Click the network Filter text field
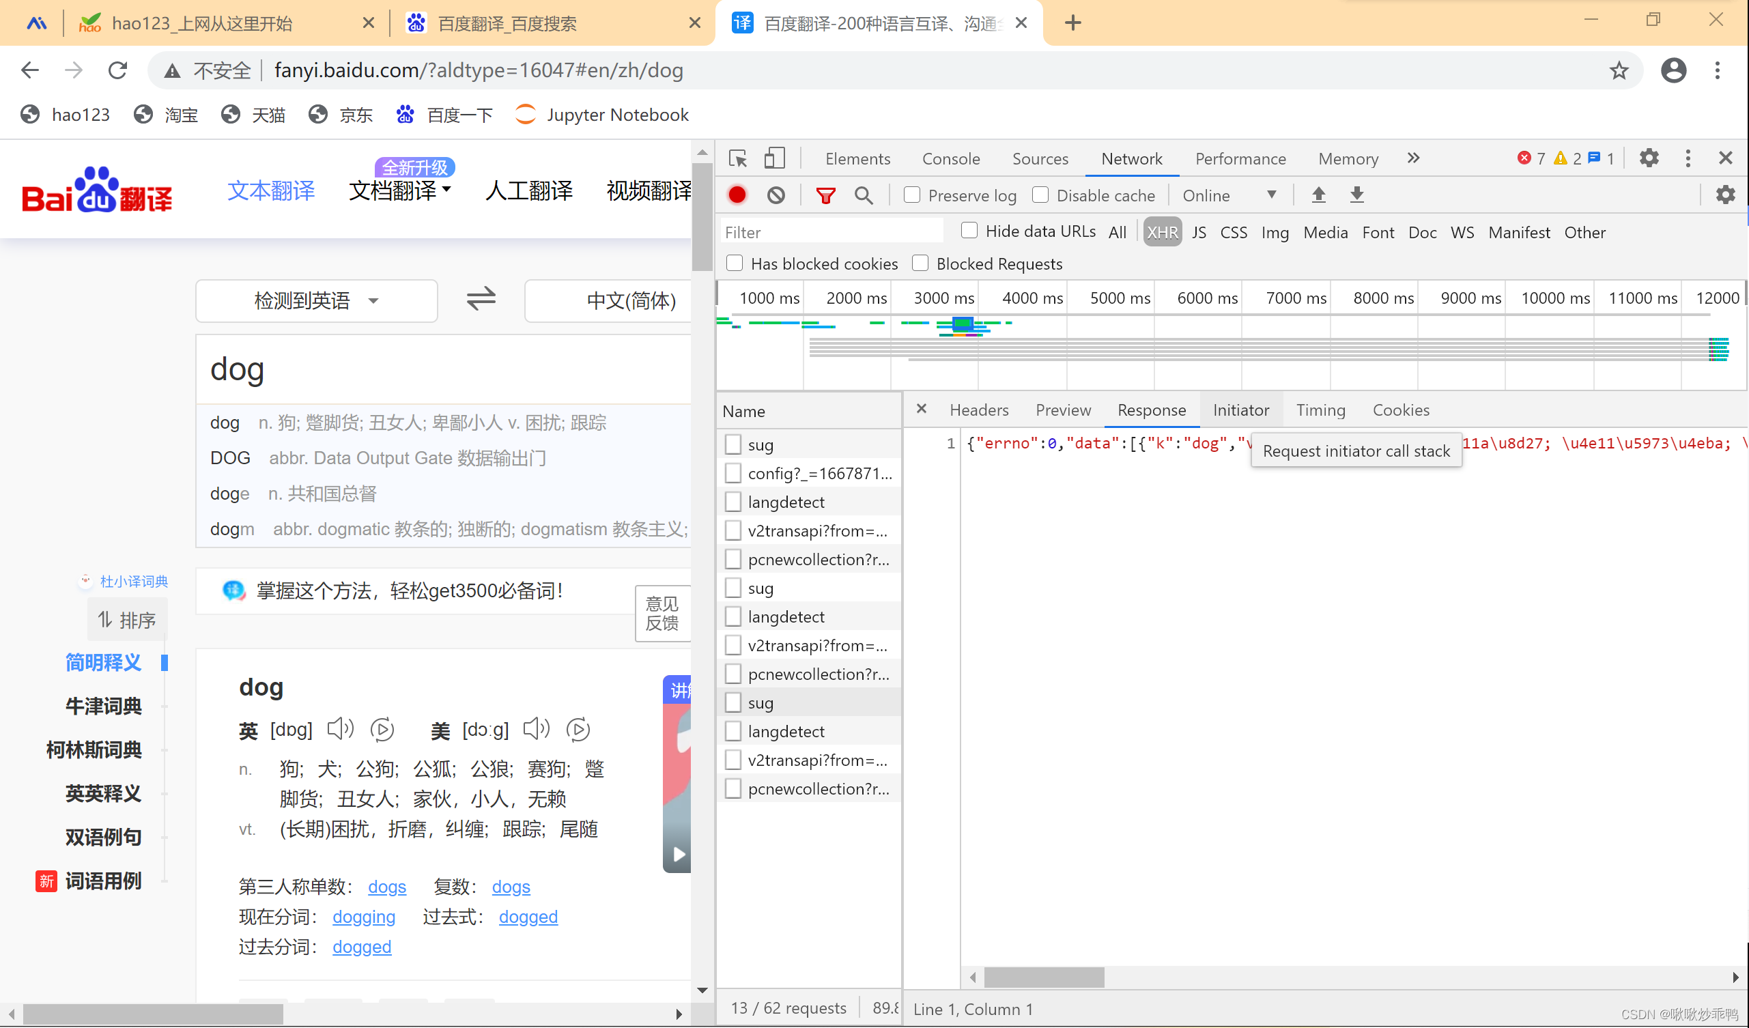Viewport: 1749px width, 1028px height. pyautogui.click(x=831, y=233)
